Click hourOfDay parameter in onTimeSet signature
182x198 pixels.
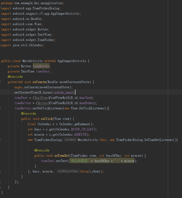pos(114,156)
